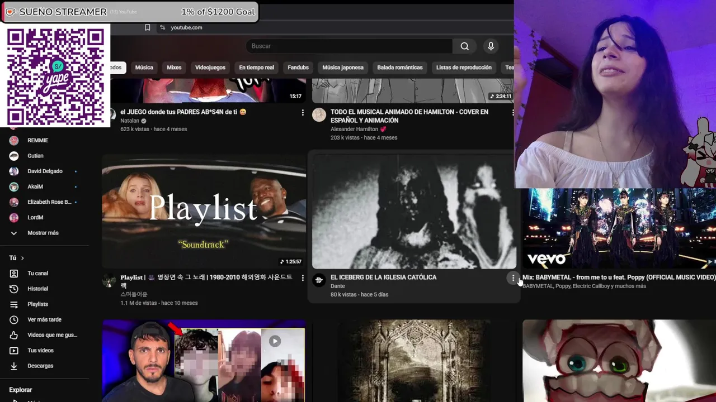
Task: Open Mix: BABYMETAL from me to u title
Action: click(x=619, y=277)
